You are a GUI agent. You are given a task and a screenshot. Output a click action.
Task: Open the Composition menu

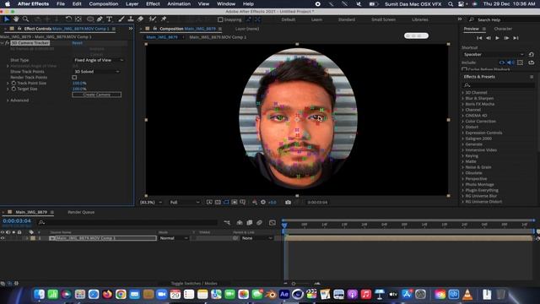[103, 3]
